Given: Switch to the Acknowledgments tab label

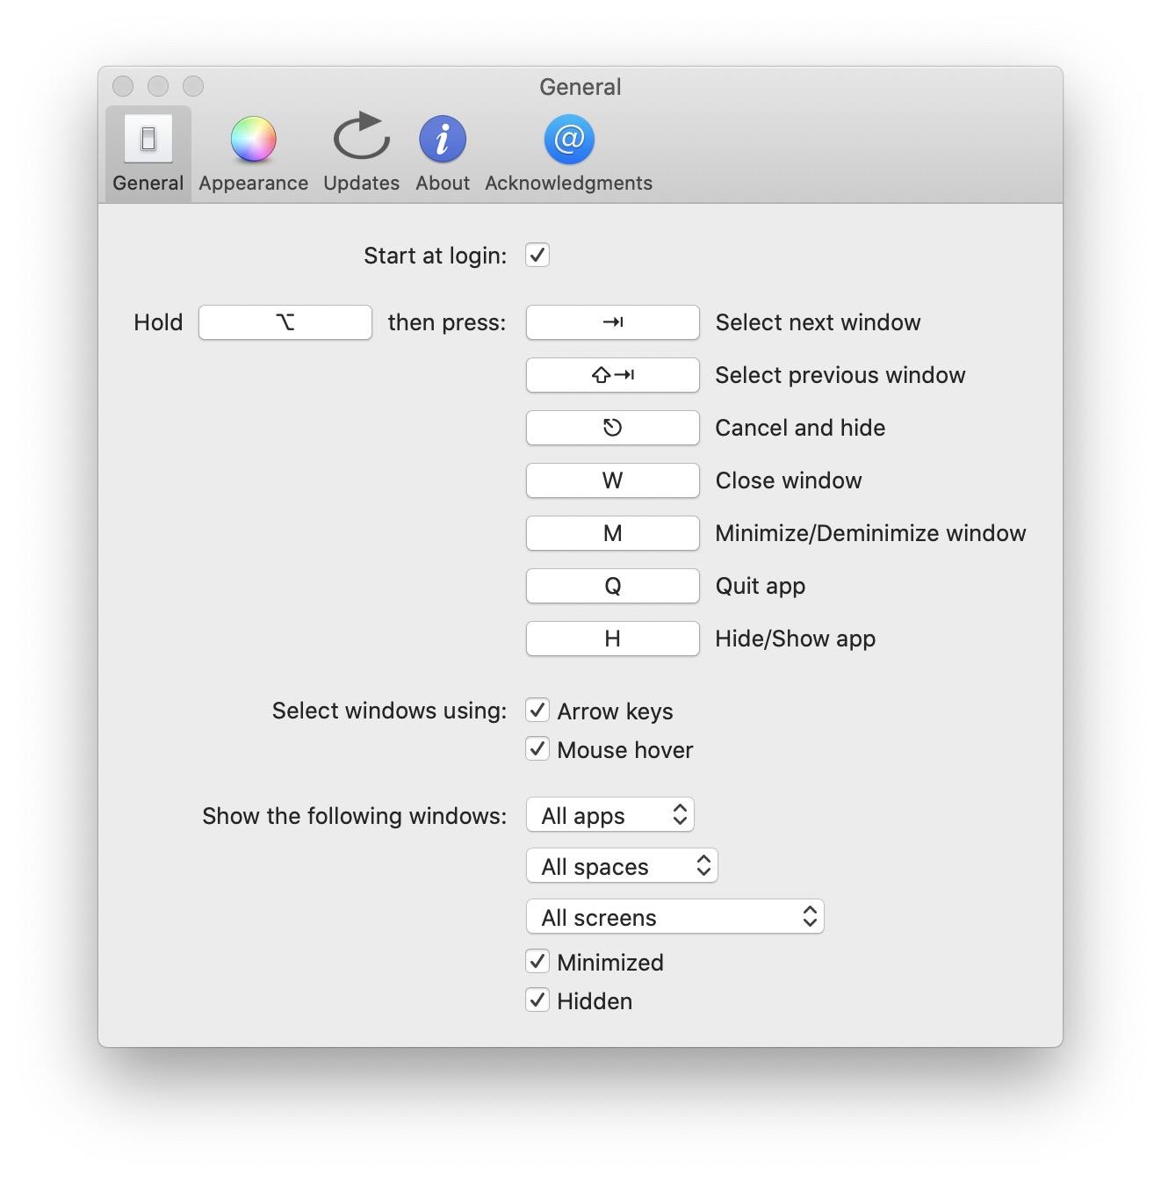Looking at the screenshot, I should 569,184.
